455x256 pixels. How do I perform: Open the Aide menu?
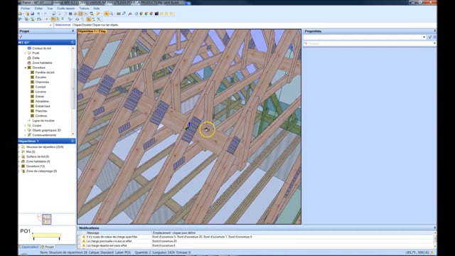(97, 9)
